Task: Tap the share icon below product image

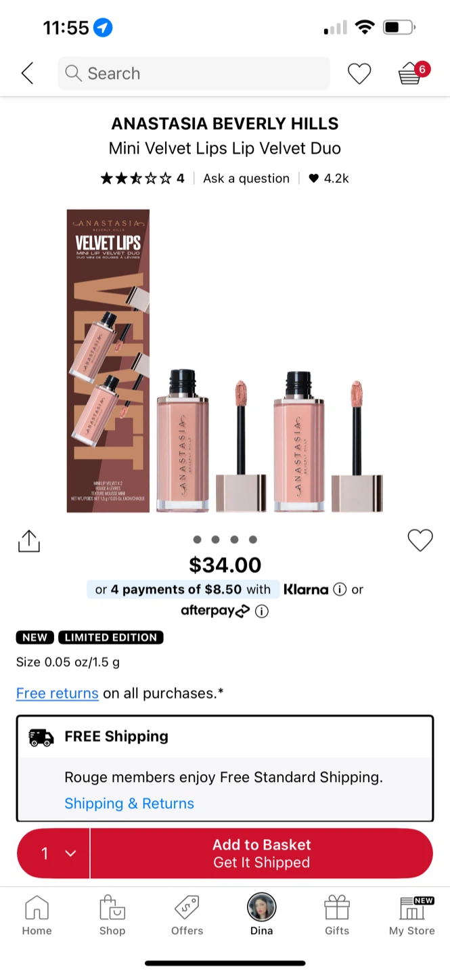Action: (x=29, y=540)
